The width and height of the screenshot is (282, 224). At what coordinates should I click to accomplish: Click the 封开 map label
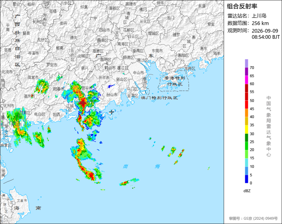pos(64,23)
